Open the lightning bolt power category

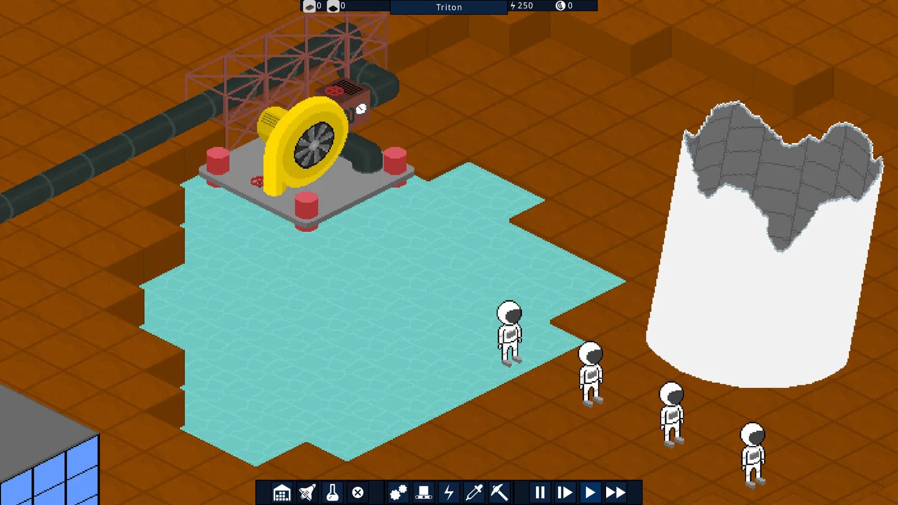(449, 492)
